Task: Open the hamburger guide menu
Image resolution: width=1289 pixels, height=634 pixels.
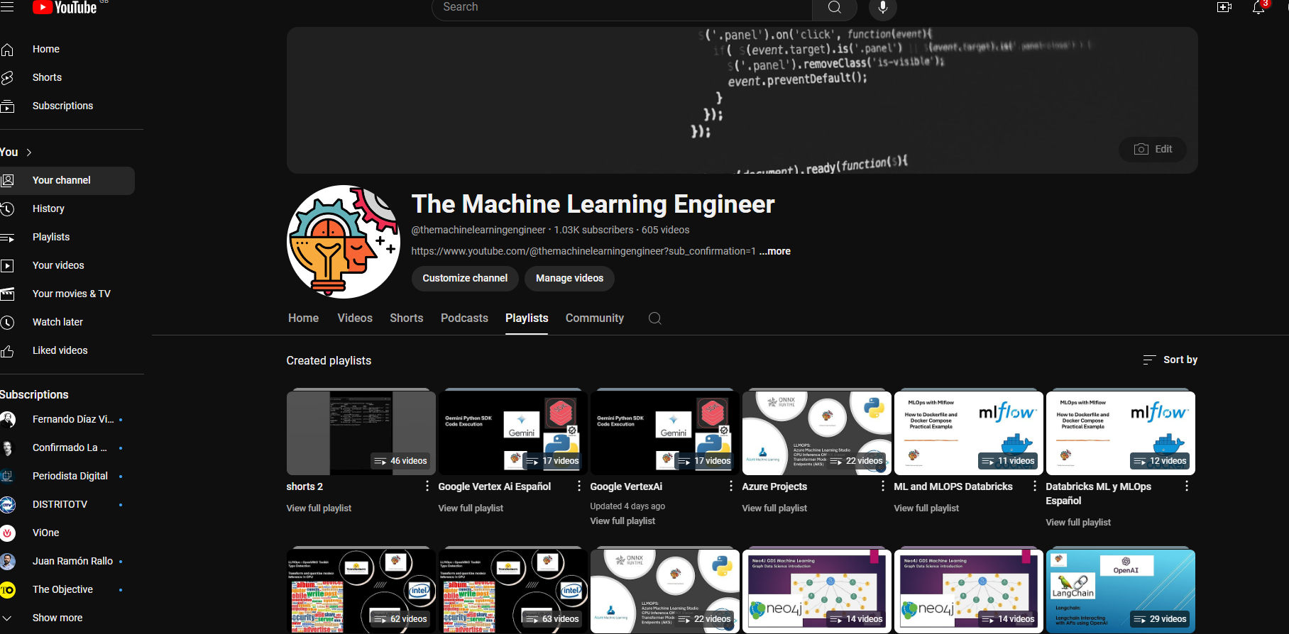Action: pyautogui.click(x=6, y=6)
